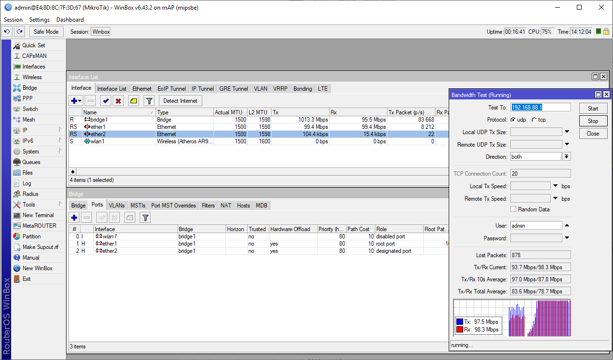
Task: Enable the Random Data checkbox
Action: [x=513, y=209]
